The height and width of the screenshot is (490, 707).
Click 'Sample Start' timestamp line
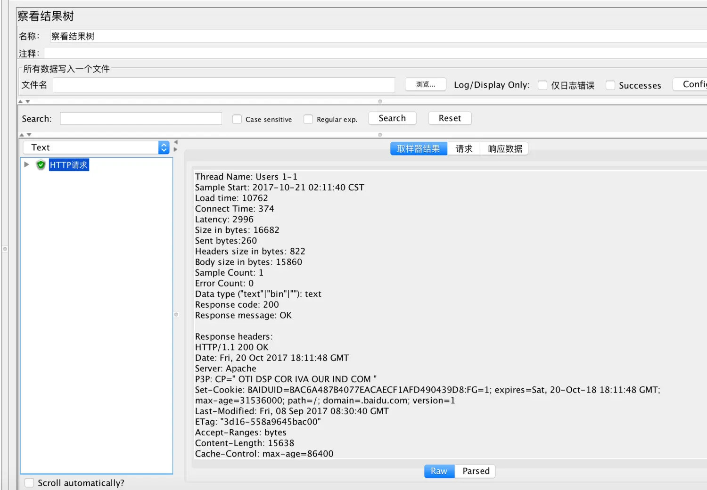click(280, 188)
